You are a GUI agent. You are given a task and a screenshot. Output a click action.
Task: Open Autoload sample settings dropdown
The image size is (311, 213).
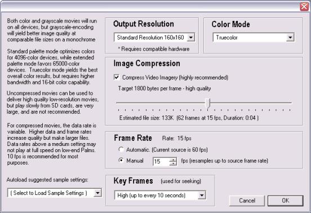(55, 193)
